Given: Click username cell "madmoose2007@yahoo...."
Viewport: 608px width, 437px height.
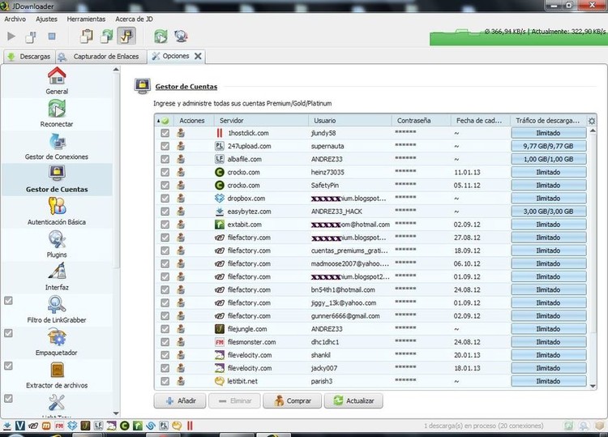Looking at the screenshot, I should pyautogui.click(x=349, y=263).
